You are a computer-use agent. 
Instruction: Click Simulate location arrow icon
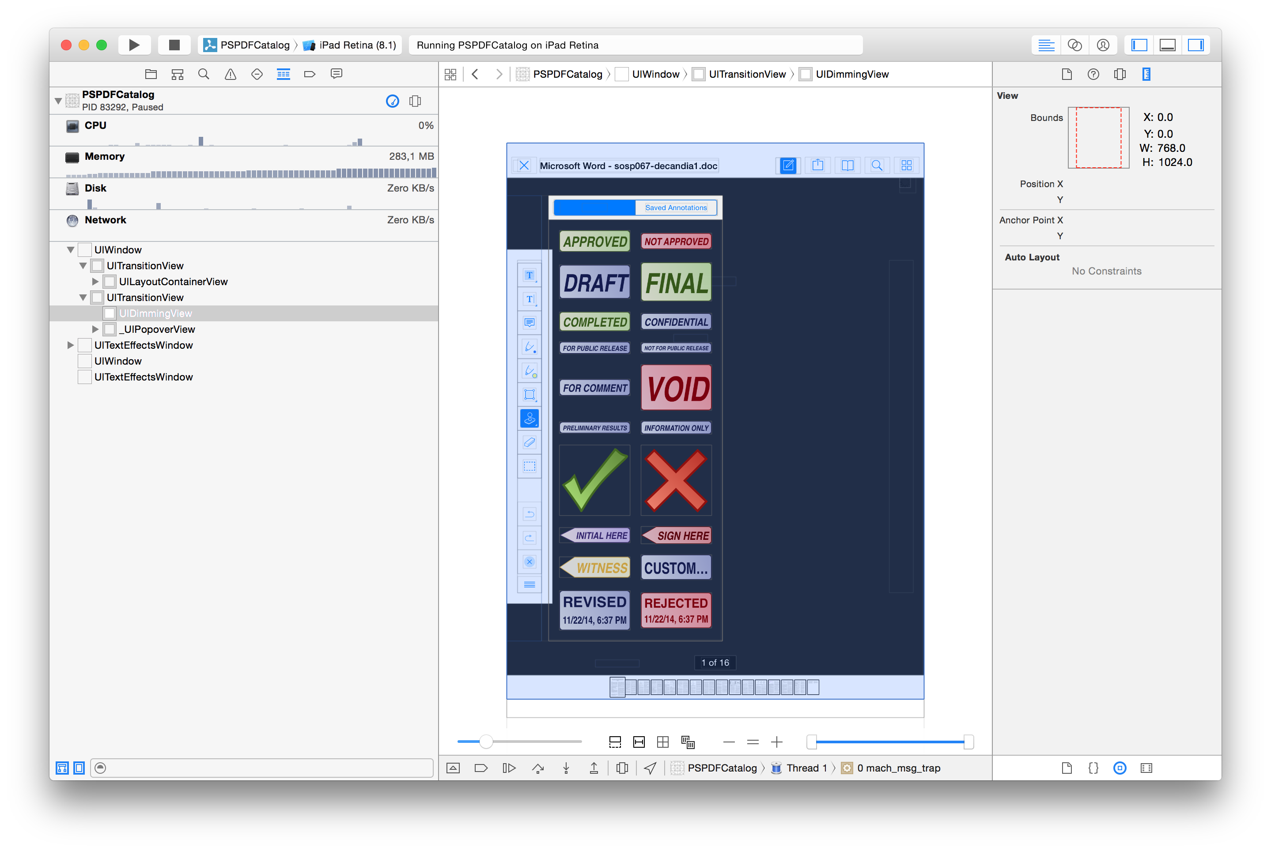pyautogui.click(x=651, y=768)
